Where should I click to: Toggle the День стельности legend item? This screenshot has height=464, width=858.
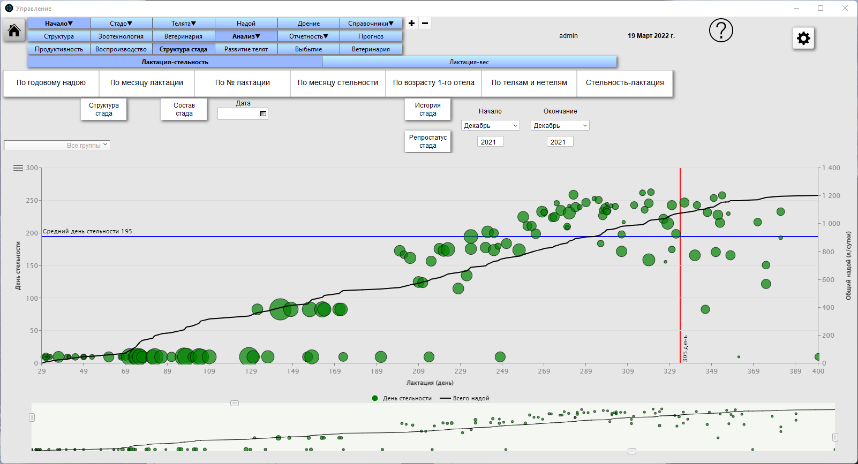[402, 398]
